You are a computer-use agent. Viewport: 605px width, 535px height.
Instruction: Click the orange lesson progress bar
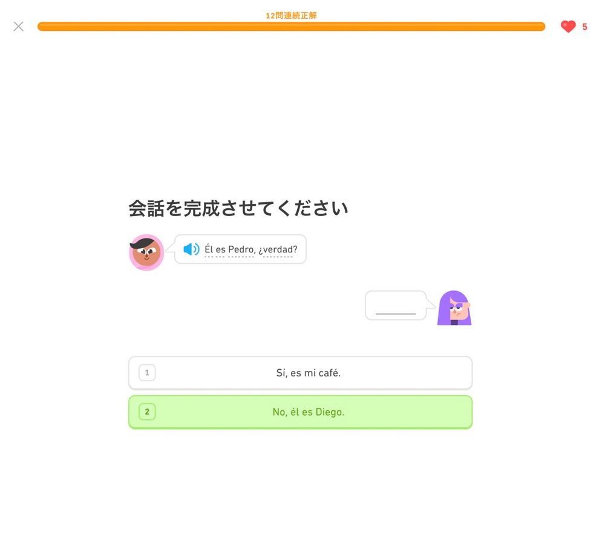click(292, 26)
